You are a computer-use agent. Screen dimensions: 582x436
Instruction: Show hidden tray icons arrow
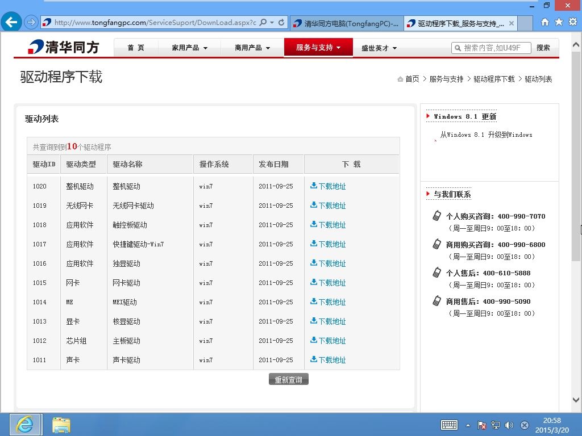pos(468,425)
